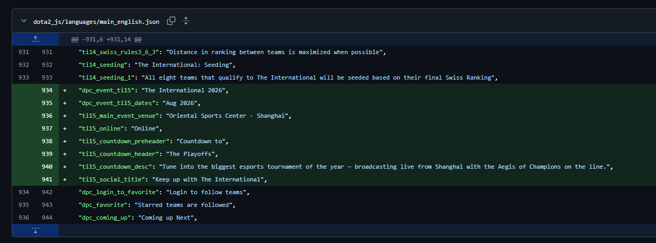Select old line number 933
This screenshot has height=243, width=656.
click(24, 77)
